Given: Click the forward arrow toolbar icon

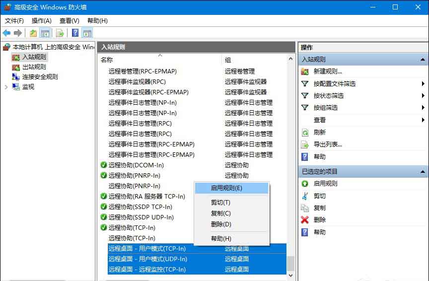Looking at the screenshot, I should click(18, 33).
